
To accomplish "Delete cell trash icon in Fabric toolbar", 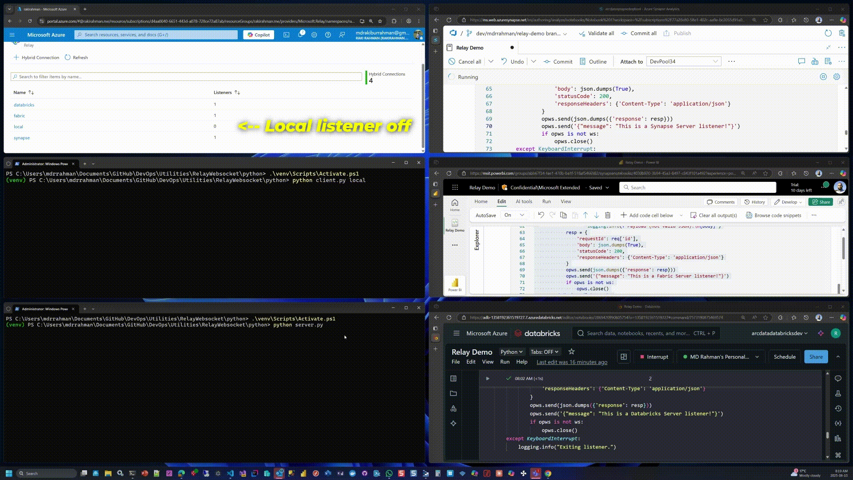I will tap(608, 215).
